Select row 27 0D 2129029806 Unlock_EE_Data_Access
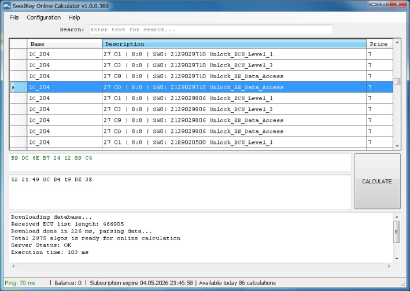 (x=201, y=131)
